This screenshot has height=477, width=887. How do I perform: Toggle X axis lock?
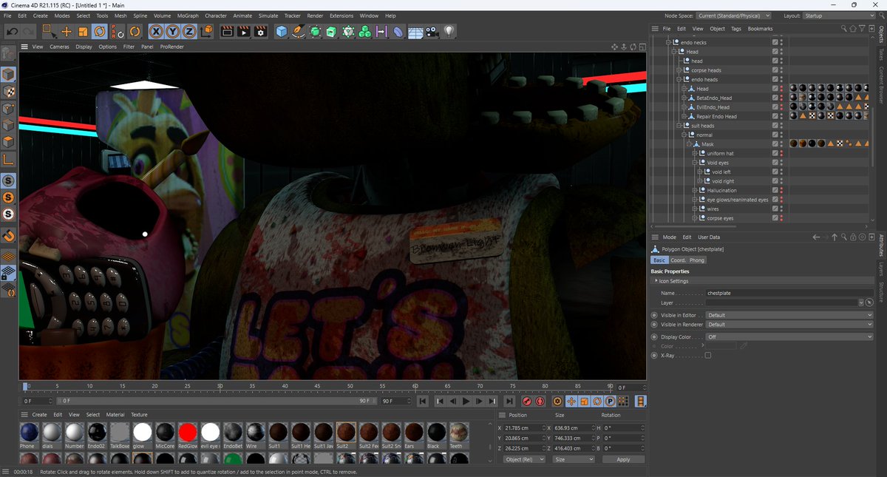point(157,31)
